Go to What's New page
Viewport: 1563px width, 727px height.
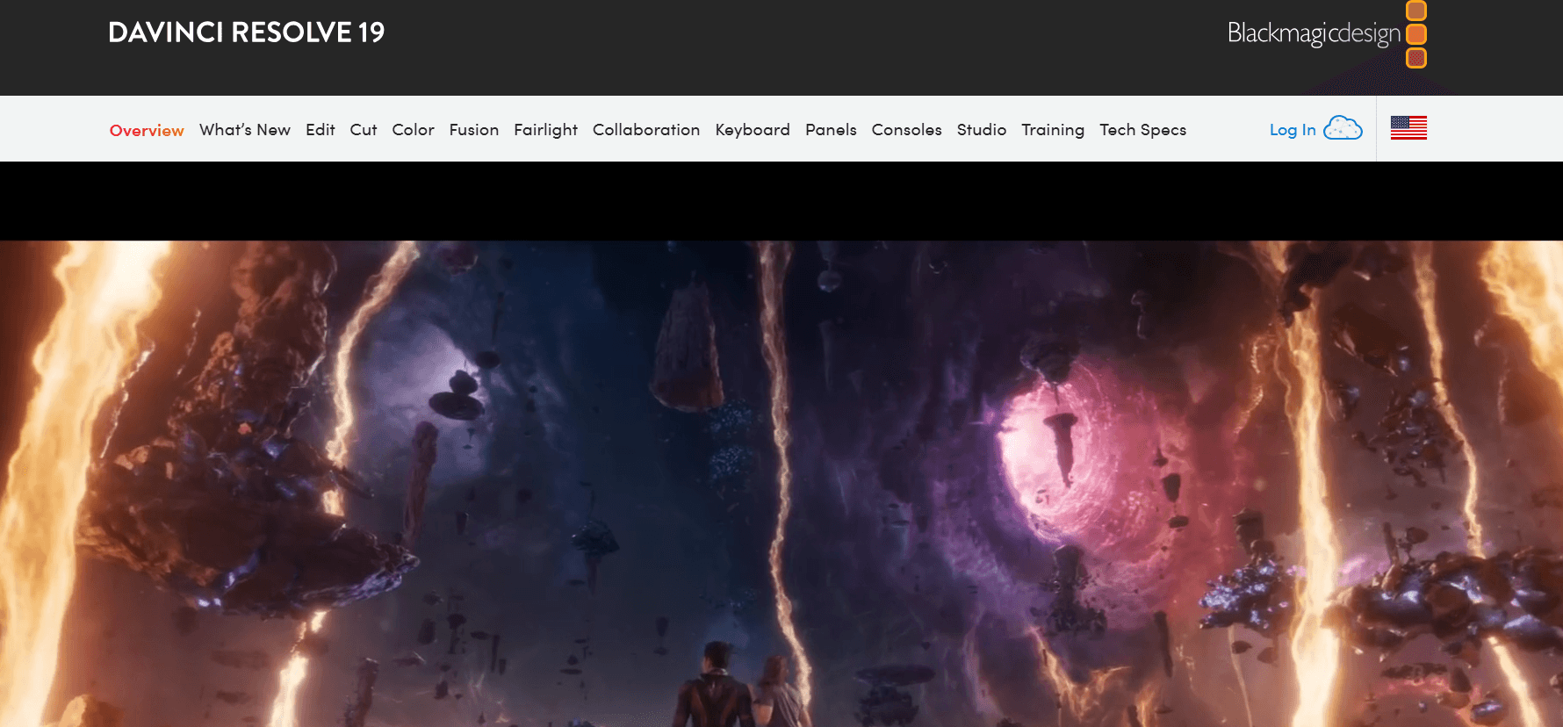coord(245,129)
